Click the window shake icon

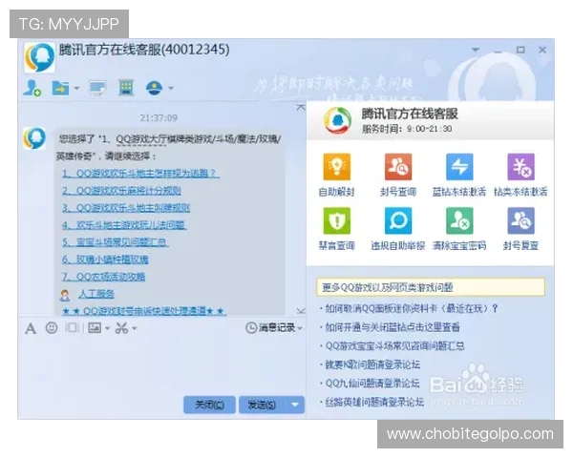73,328
